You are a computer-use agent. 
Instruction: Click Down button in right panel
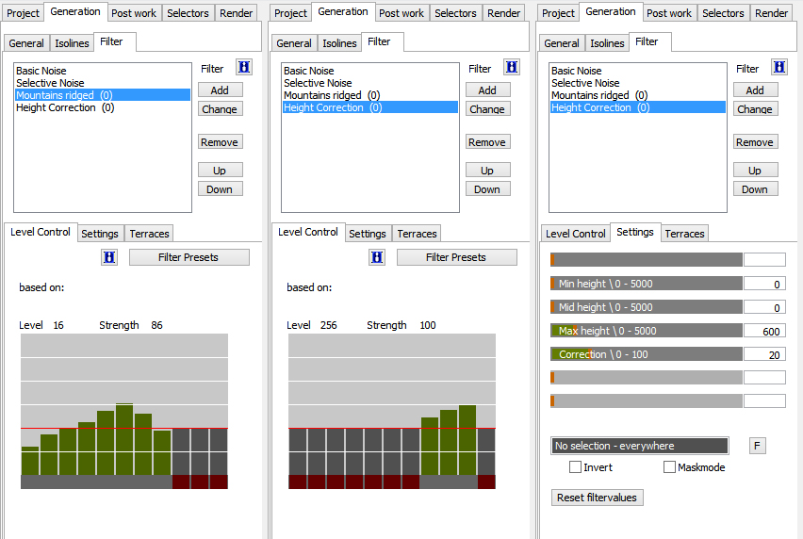755,189
